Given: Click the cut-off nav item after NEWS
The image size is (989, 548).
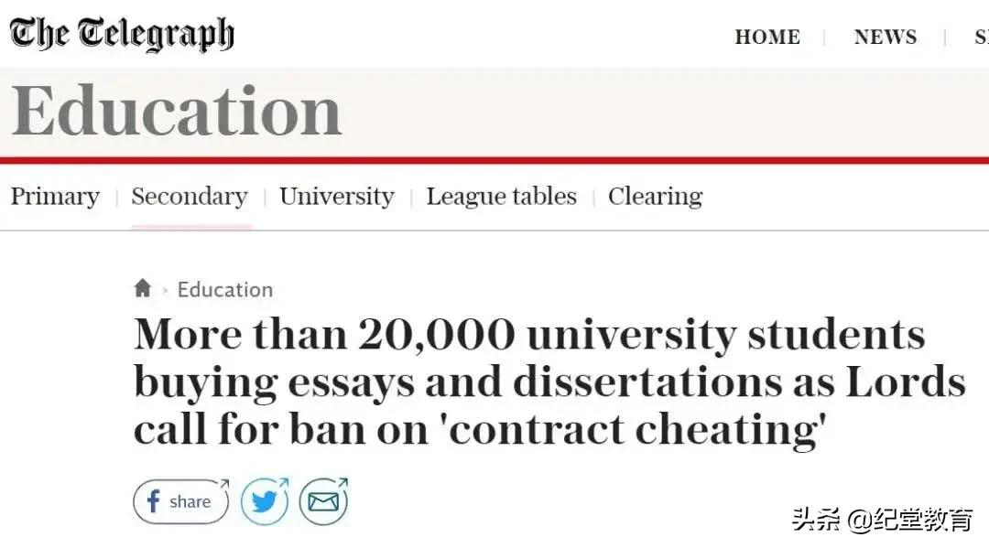Looking at the screenshot, I should (x=980, y=38).
